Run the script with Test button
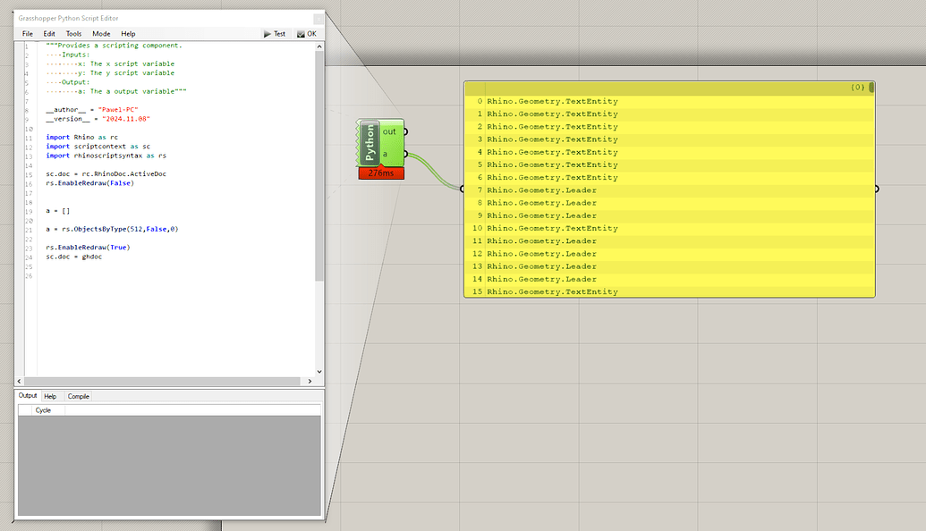Viewport: 926px width, 531px height. coord(275,34)
